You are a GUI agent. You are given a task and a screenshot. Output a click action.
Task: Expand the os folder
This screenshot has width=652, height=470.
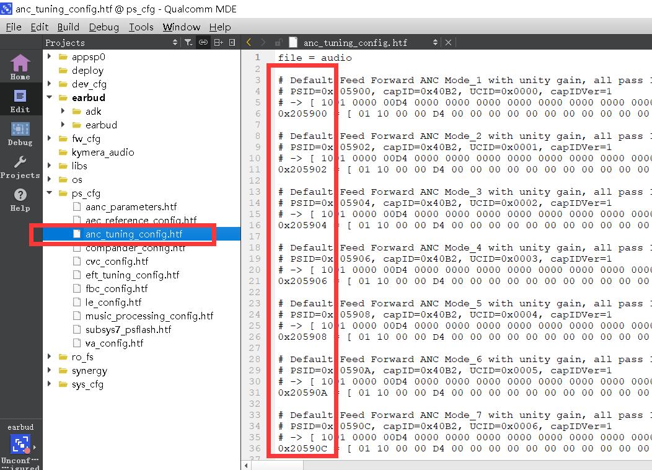pyautogui.click(x=50, y=179)
